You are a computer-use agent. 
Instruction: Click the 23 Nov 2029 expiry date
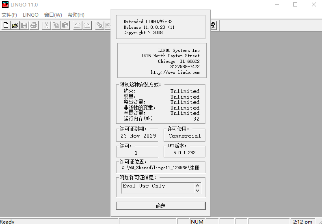coord(138,136)
